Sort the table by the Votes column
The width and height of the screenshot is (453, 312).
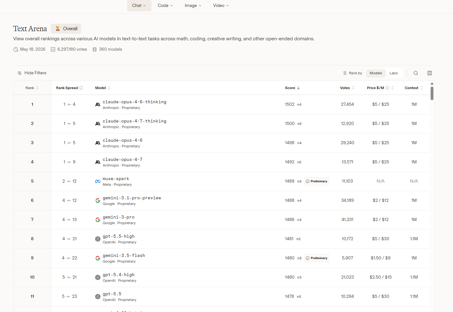pyautogui.click(x=347, y=88)
